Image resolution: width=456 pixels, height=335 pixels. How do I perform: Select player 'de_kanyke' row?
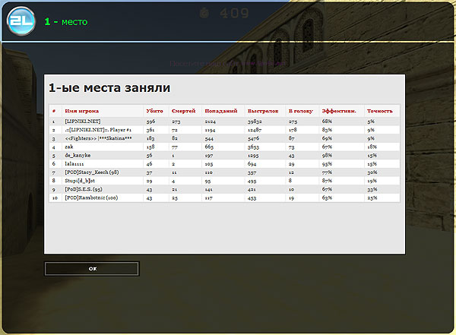coord(78,155)
